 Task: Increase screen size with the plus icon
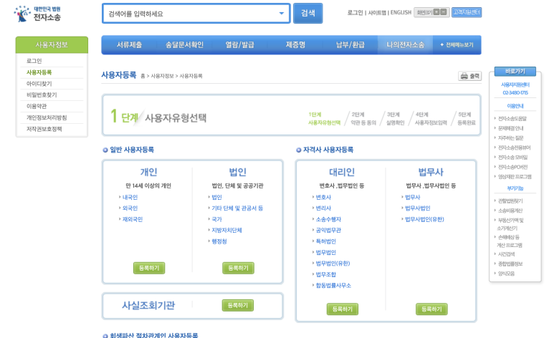(436, 12)
